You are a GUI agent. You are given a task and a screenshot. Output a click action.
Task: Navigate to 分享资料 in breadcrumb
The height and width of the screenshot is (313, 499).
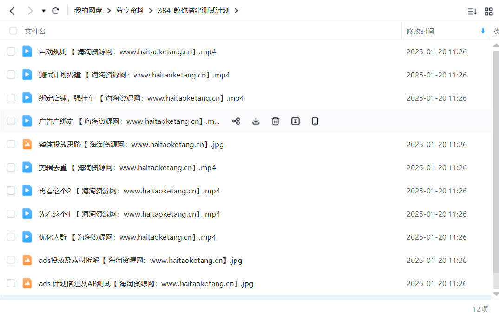click(x=130, y=11)
